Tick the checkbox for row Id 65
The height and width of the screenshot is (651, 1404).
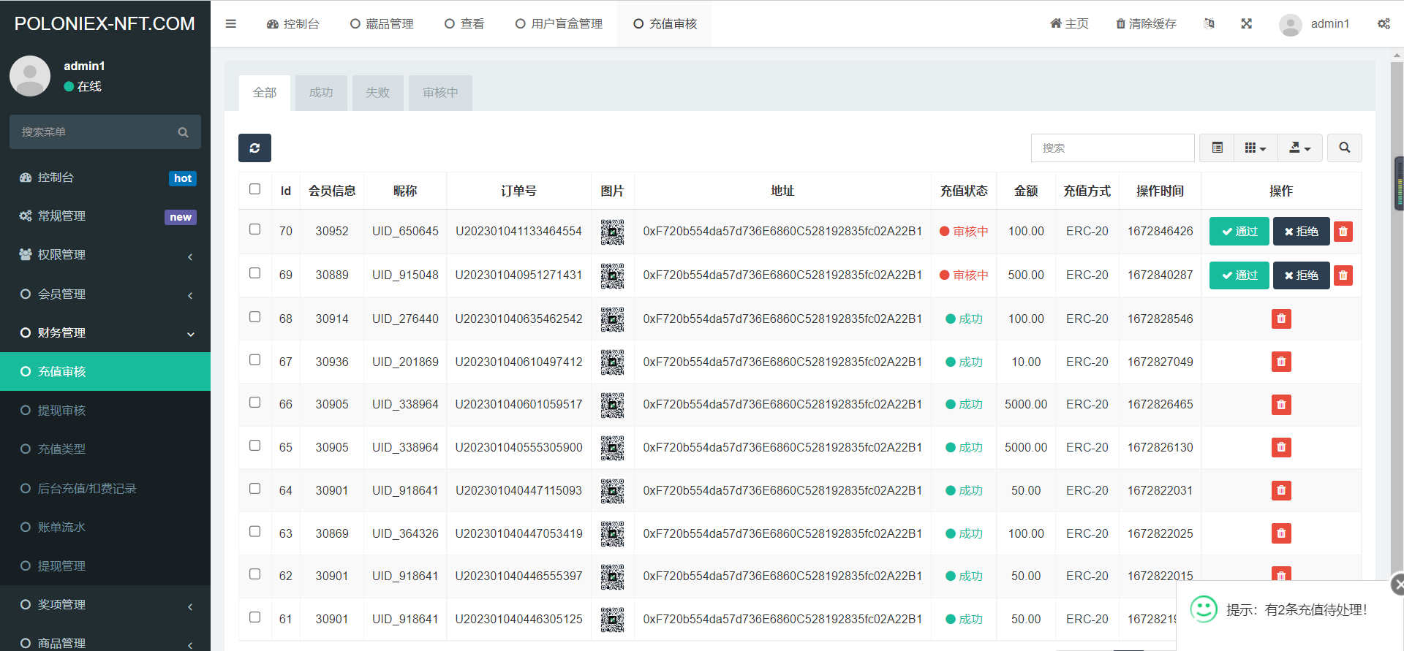[254, 446]
